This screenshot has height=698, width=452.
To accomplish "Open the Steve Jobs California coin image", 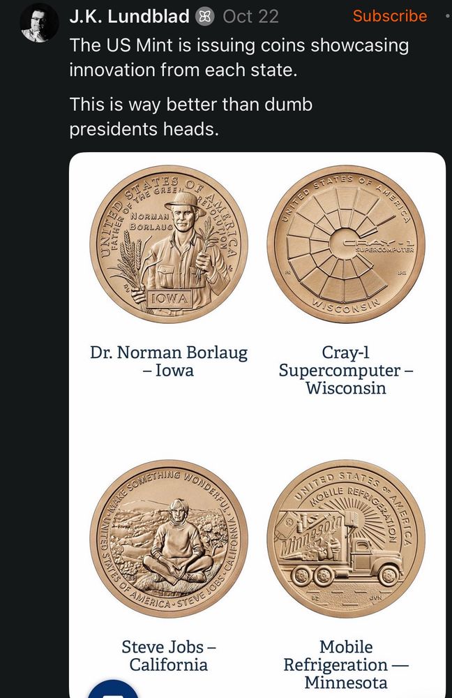I will (169, 539).
